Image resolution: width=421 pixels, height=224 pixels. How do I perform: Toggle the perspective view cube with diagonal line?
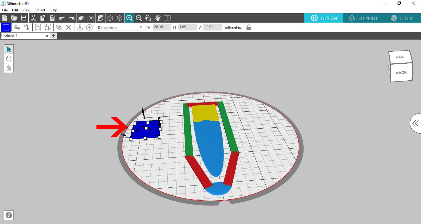[100, 18]
